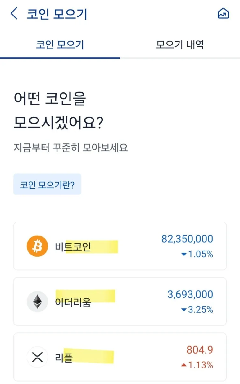Select the 리플 coin name
The height and width of the screenshot is (384, 240).
(64, 358)
